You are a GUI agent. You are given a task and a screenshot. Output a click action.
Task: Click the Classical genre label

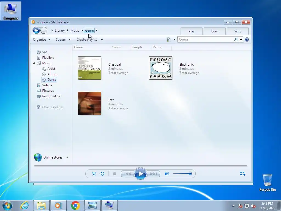(x=114, y=64)
